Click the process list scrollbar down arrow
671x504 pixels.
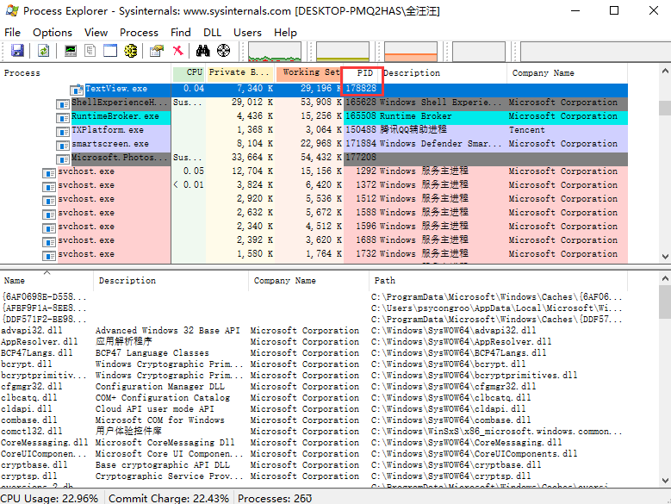pyautogui.click(x=665, y=256)
